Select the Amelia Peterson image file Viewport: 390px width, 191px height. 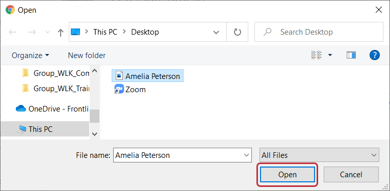click(x=148, y=76)
